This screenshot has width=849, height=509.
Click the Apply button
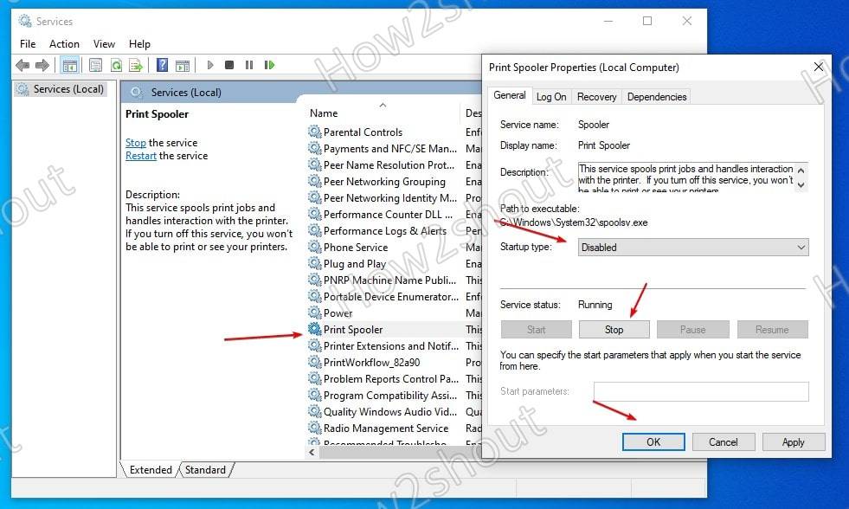794,441
